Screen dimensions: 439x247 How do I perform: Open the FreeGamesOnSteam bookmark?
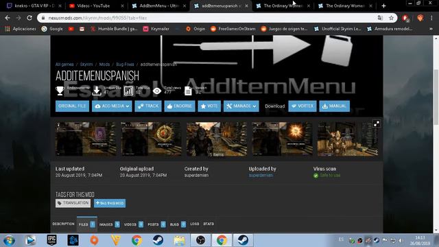click(233, 29)
